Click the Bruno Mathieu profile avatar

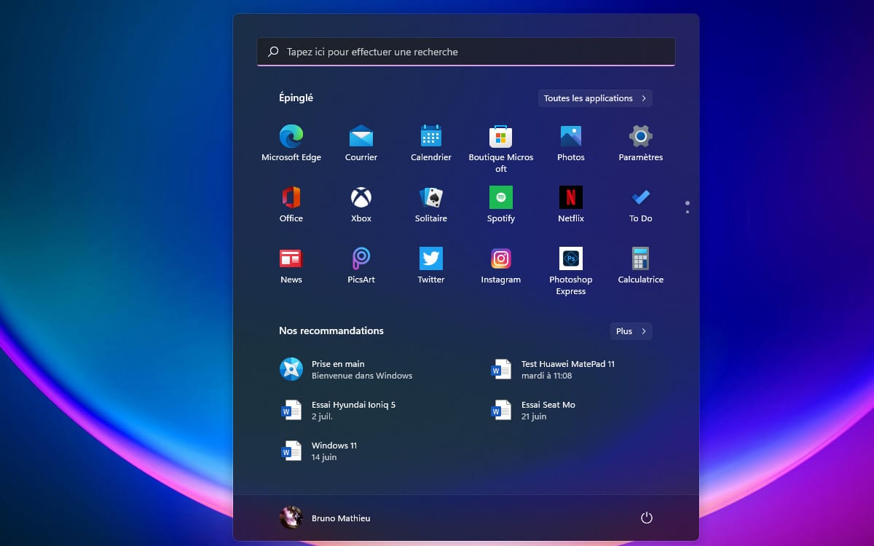tap(291, 518)
